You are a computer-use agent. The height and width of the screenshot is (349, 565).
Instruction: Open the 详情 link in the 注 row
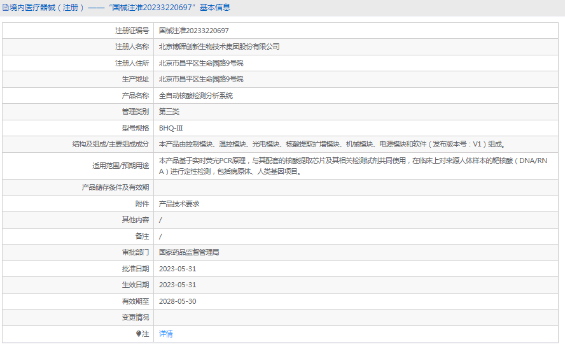pos(166,334)
